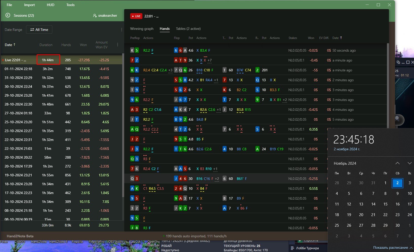The height and width of the screenshot is (252, 414).
Task: Select the 16-10-2024 23:33 session
Action: (x=61, y=202)
